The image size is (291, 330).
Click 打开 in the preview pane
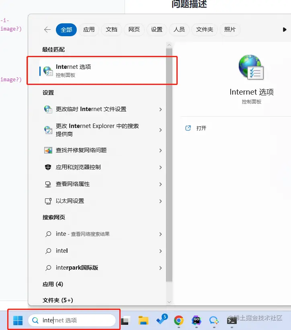click(x=201, y=128)
